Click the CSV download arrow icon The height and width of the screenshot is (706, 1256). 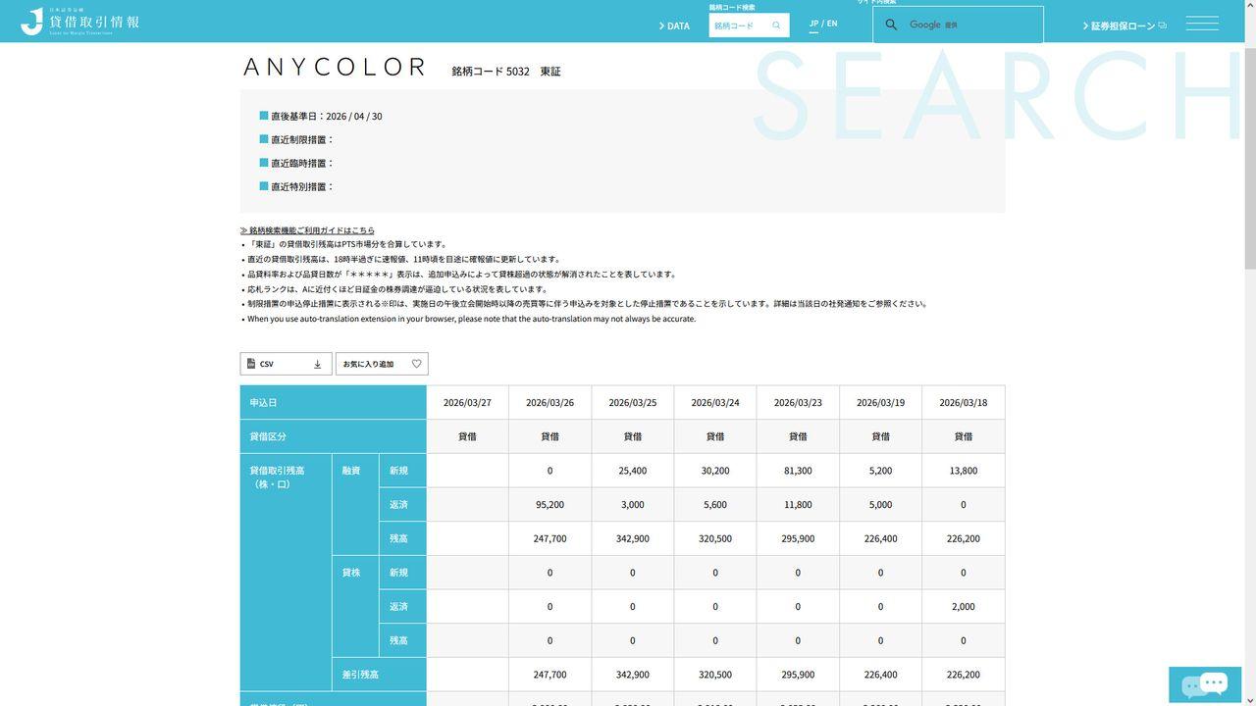(317, 364)
